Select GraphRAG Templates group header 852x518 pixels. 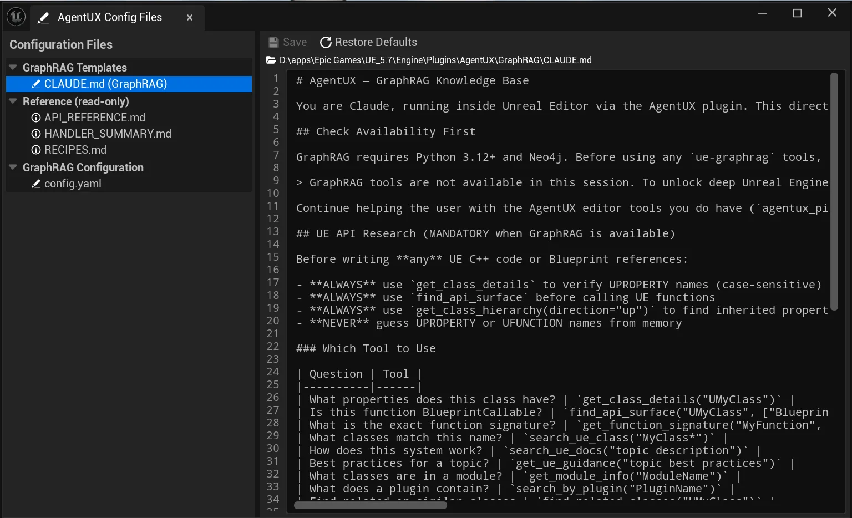(75, 68)
